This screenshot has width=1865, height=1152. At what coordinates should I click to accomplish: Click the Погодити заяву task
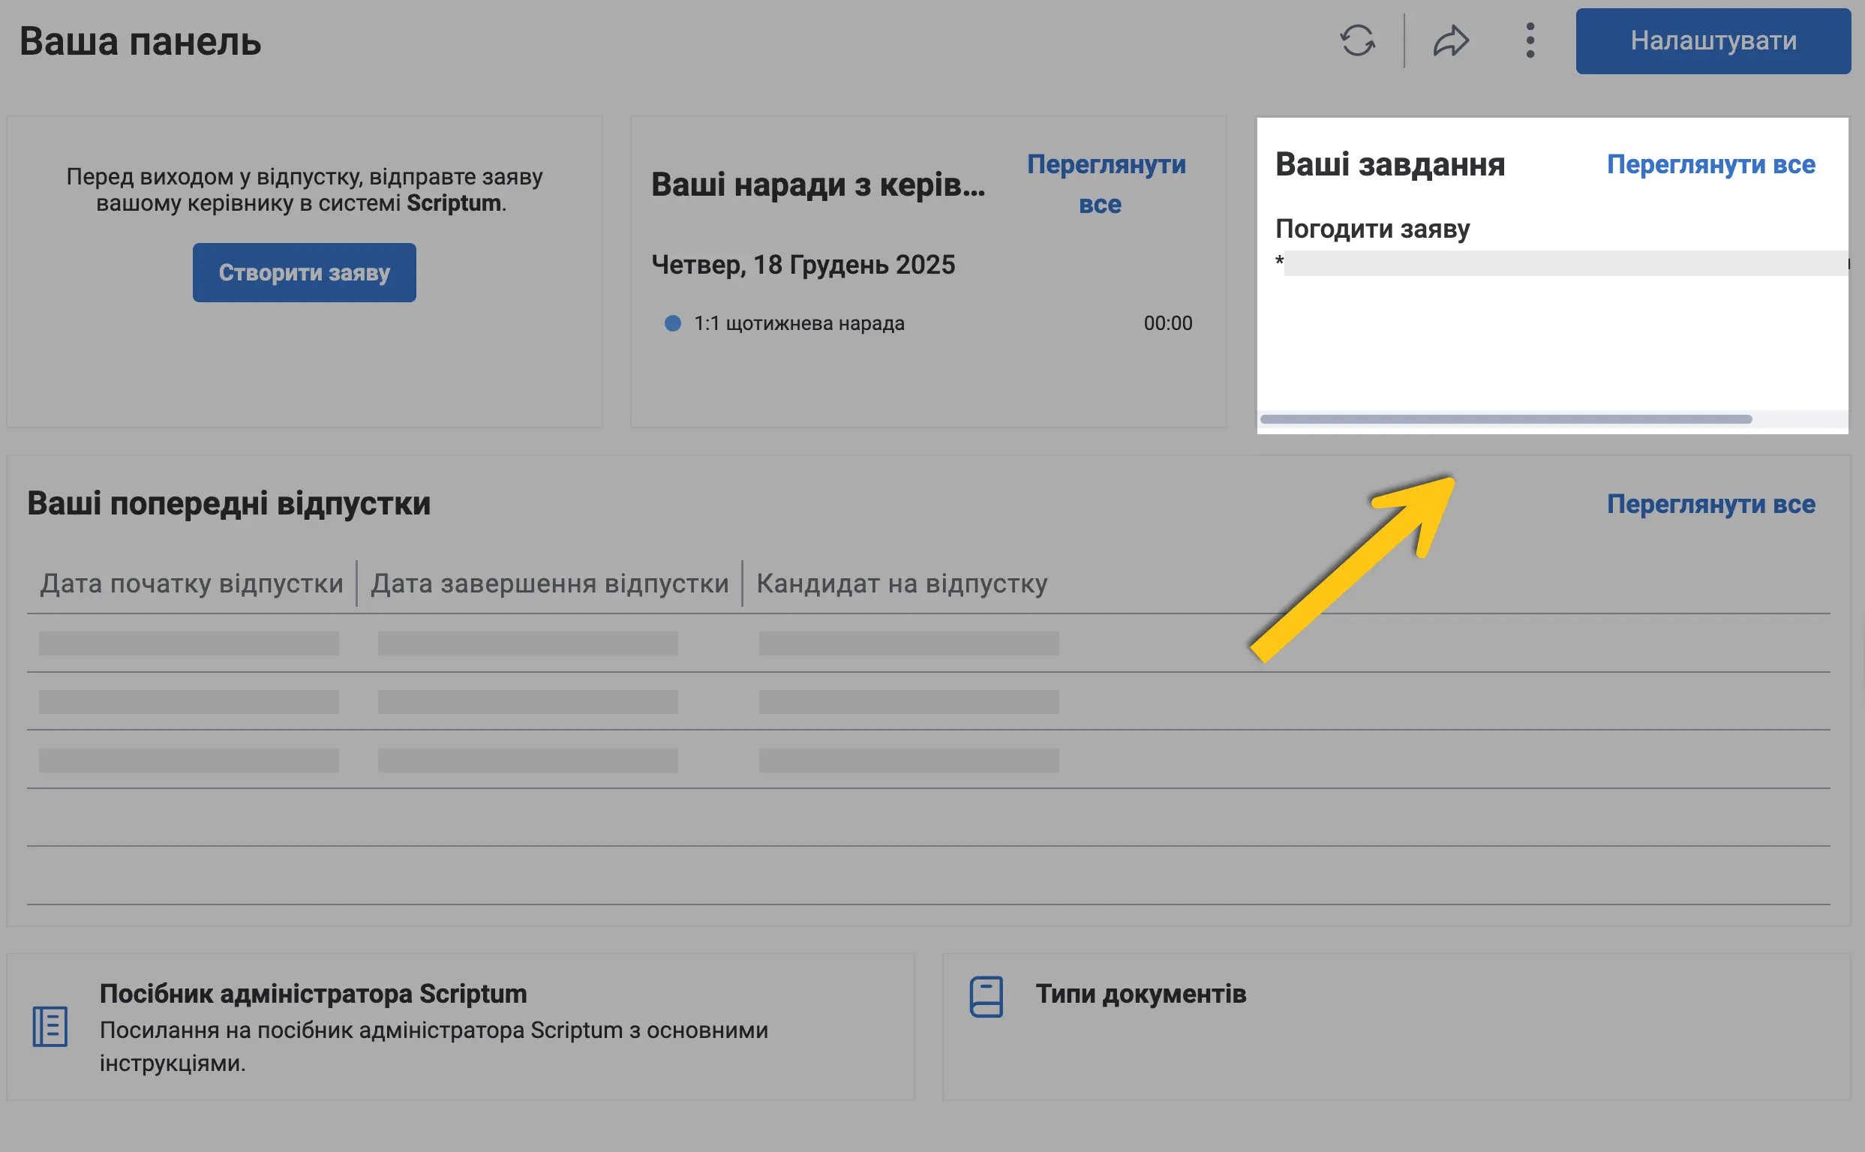pyautogui.click(x=1372, y=229)
